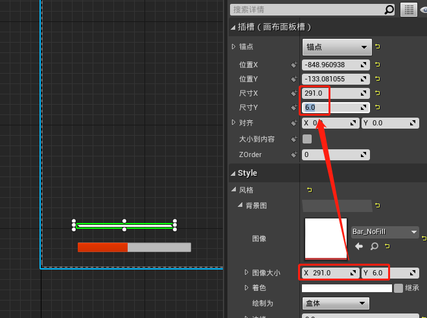Image resolution: width=427 pixels, height=318 pixels.
Task: Expand the 锚点 property row
Action: tap(233, 47)
